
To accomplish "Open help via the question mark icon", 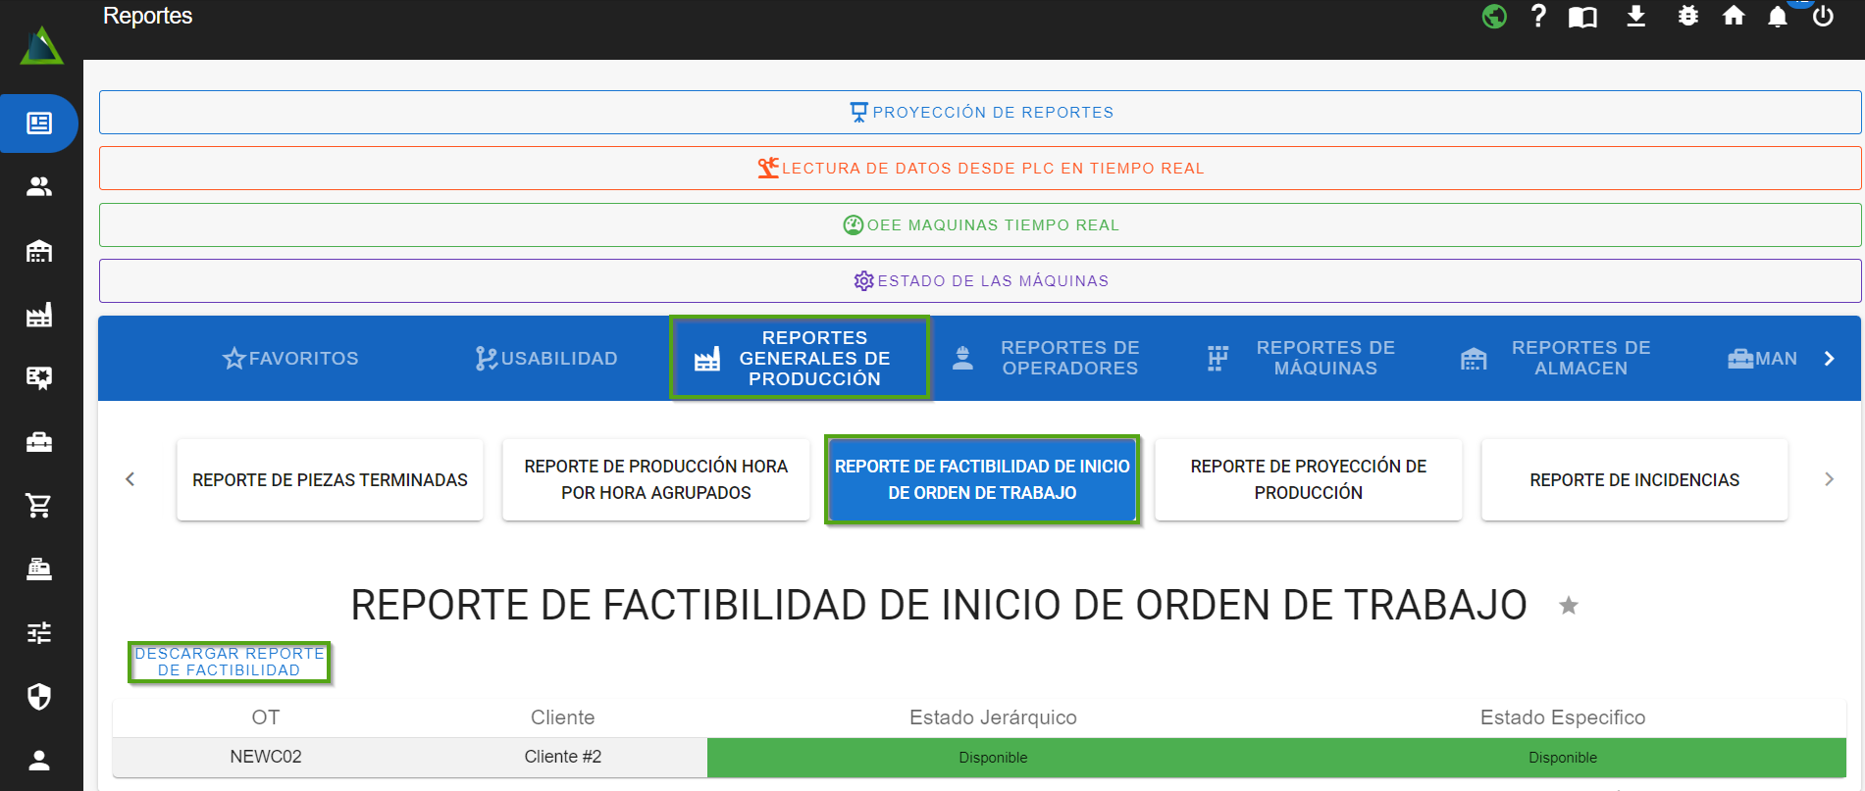I will click(1538, 17).
